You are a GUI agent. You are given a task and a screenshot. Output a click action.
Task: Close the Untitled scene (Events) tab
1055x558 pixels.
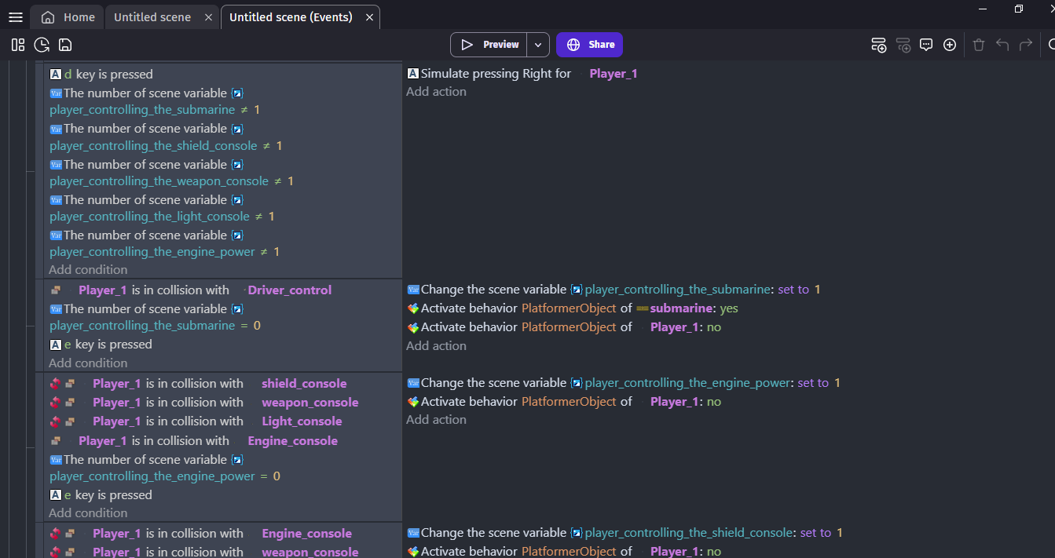click(x=369, y=17)
